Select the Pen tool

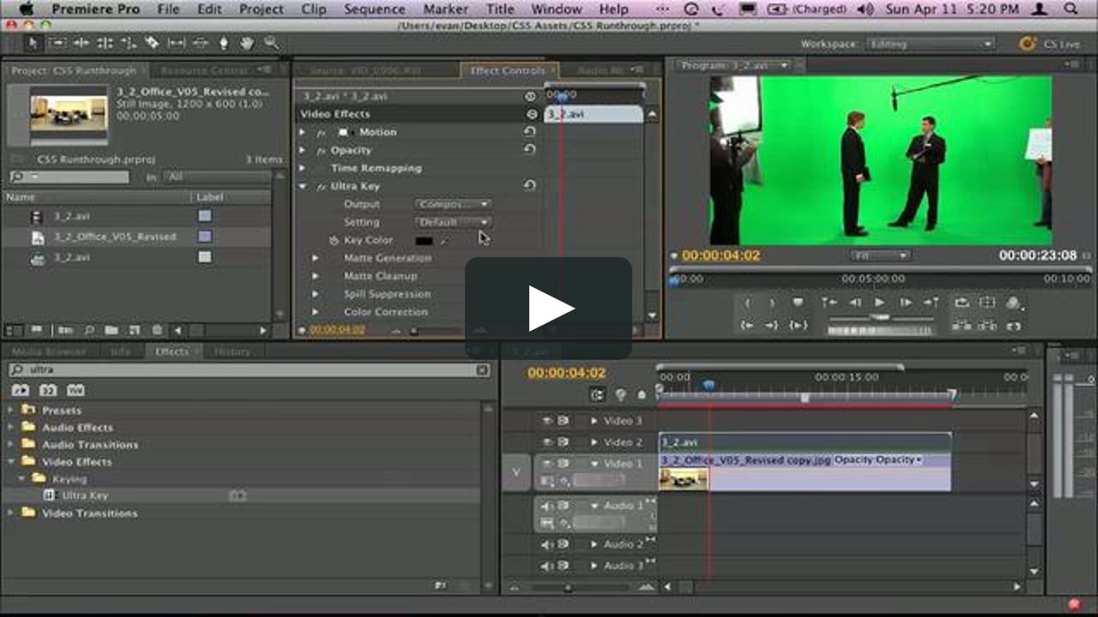(224, 42)
